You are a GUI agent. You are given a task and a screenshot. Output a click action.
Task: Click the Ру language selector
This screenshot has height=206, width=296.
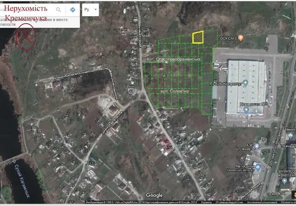click(87, 10)
